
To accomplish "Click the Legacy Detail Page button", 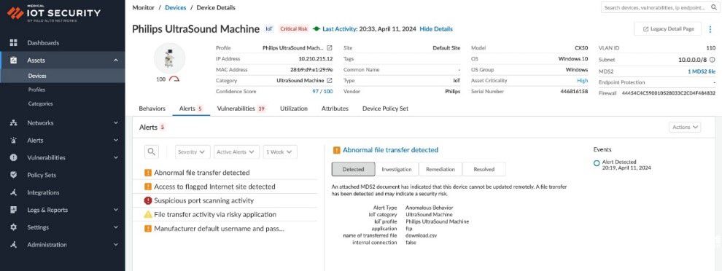I will point(667,28).
